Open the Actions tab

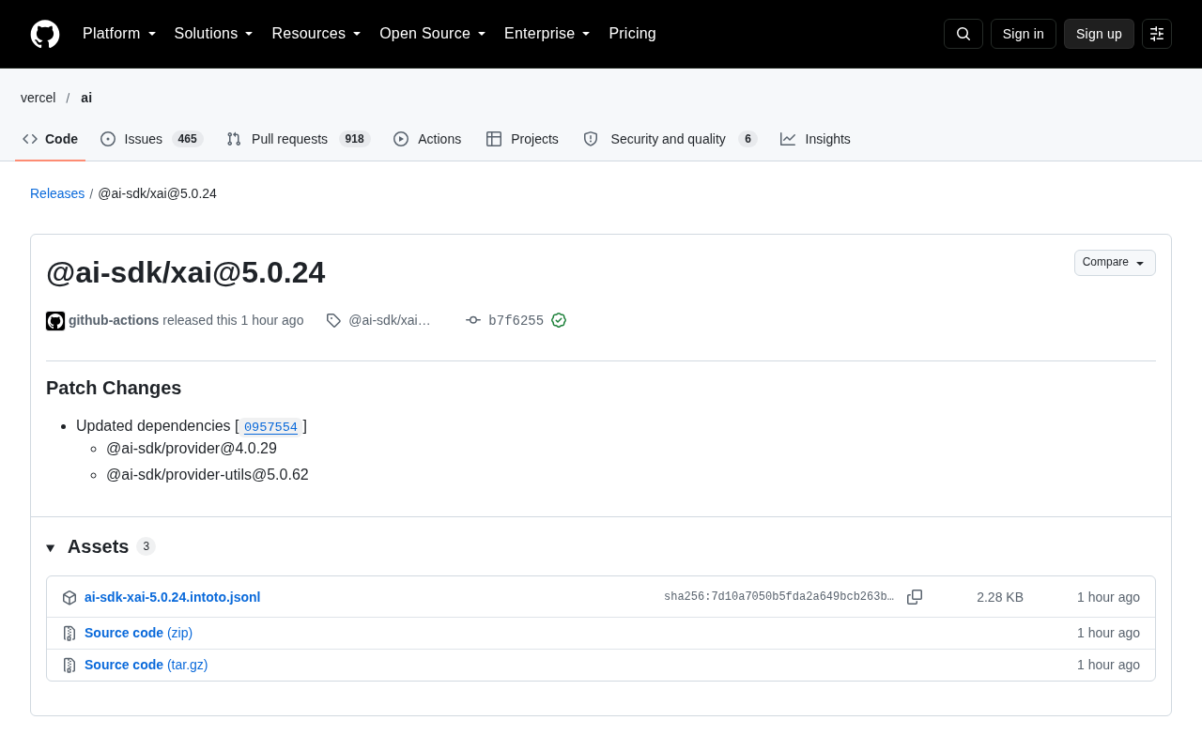(x=427, y=139)
